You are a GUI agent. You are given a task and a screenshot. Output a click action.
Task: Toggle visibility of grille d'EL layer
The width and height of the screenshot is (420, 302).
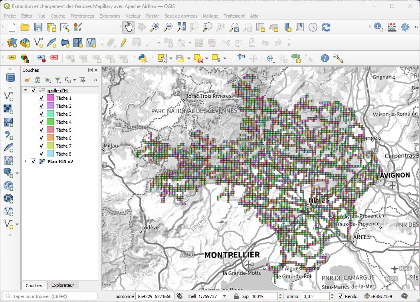(x=34, y=90)
